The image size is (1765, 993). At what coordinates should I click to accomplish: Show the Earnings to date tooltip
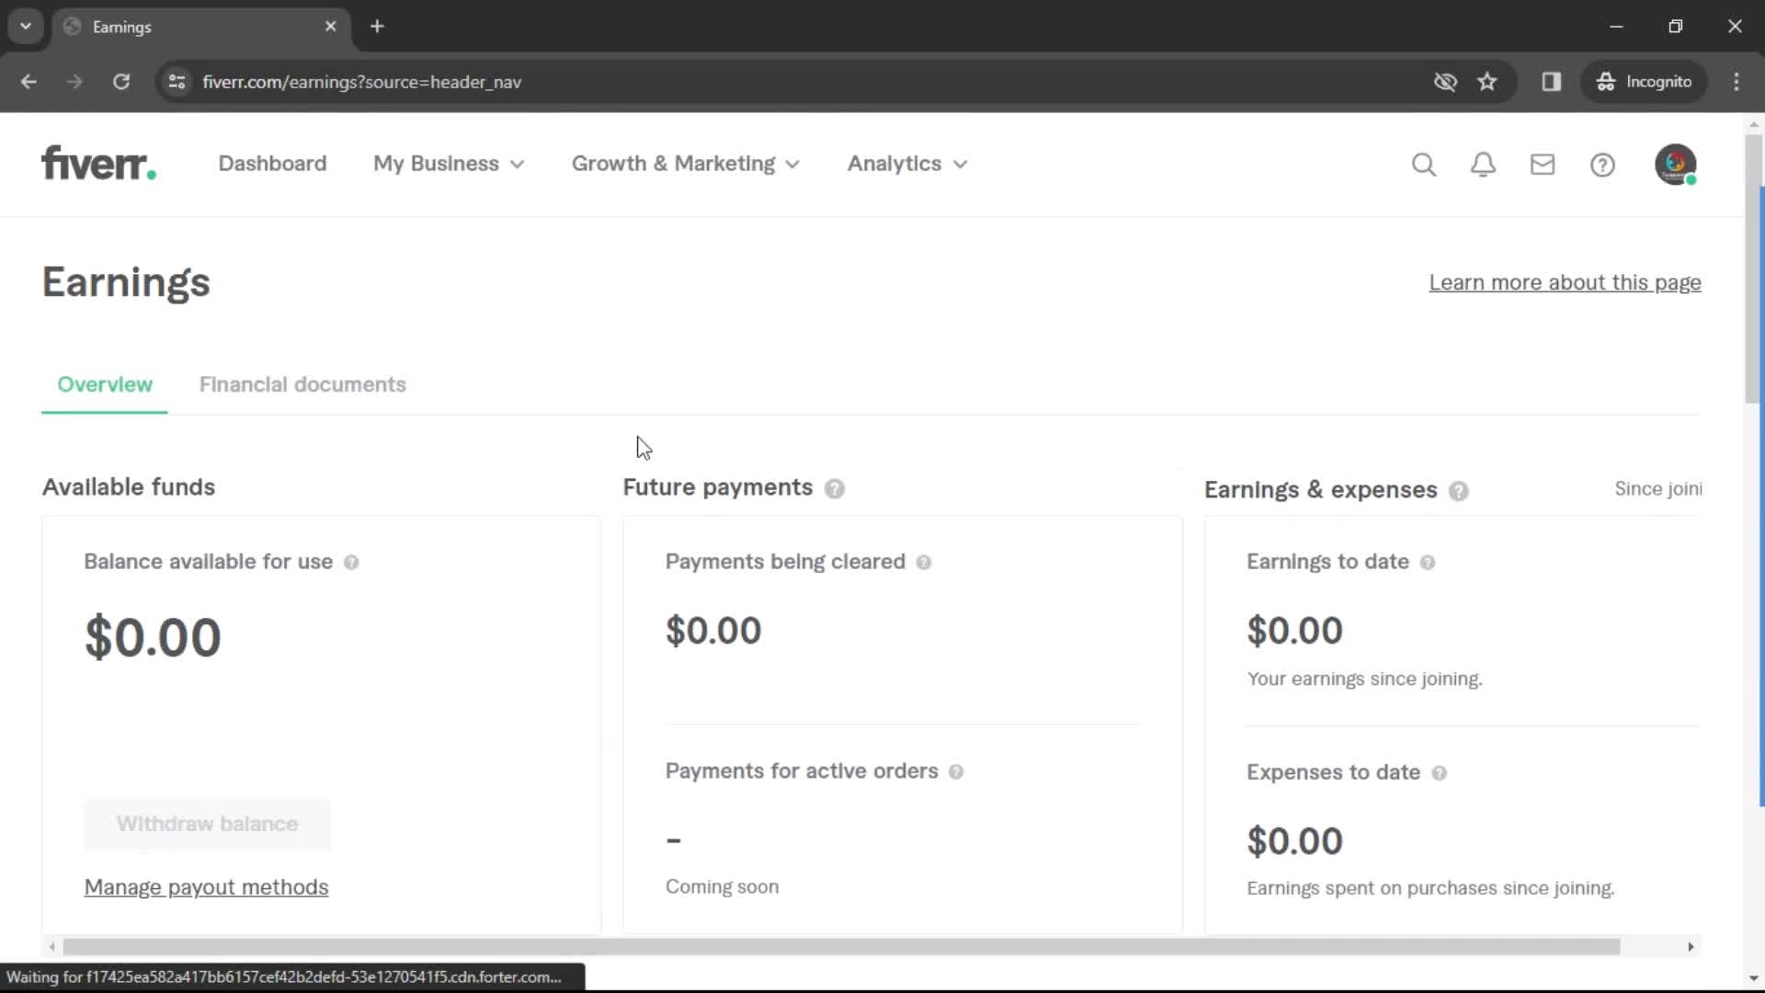(x=1429, y=562)
